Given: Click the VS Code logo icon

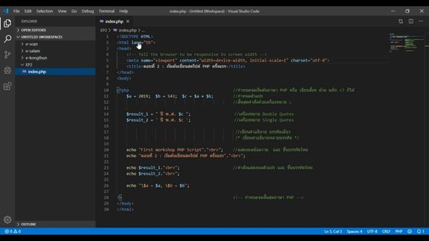Looking at the screenshot, I should pos(6,11).
